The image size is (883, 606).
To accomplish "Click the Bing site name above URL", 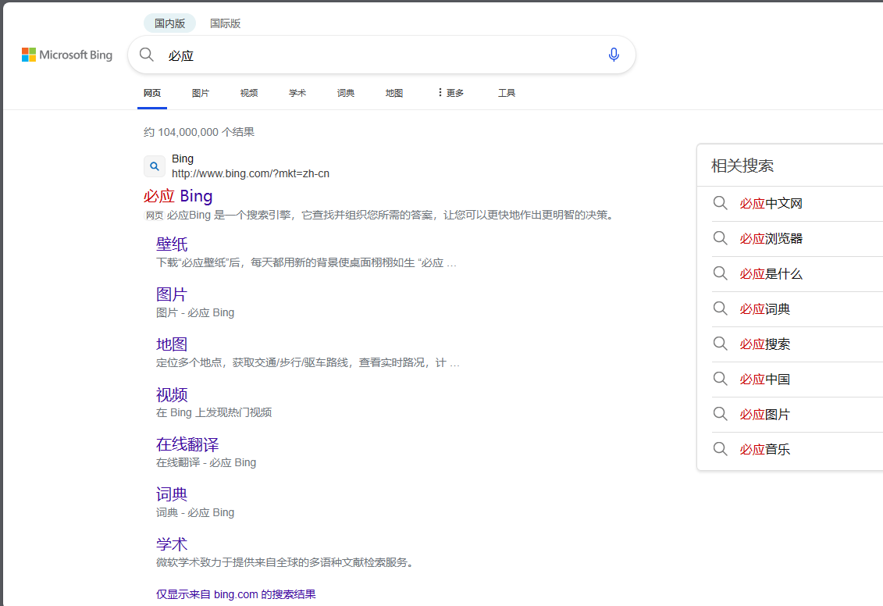I will (x=183, y=159).
